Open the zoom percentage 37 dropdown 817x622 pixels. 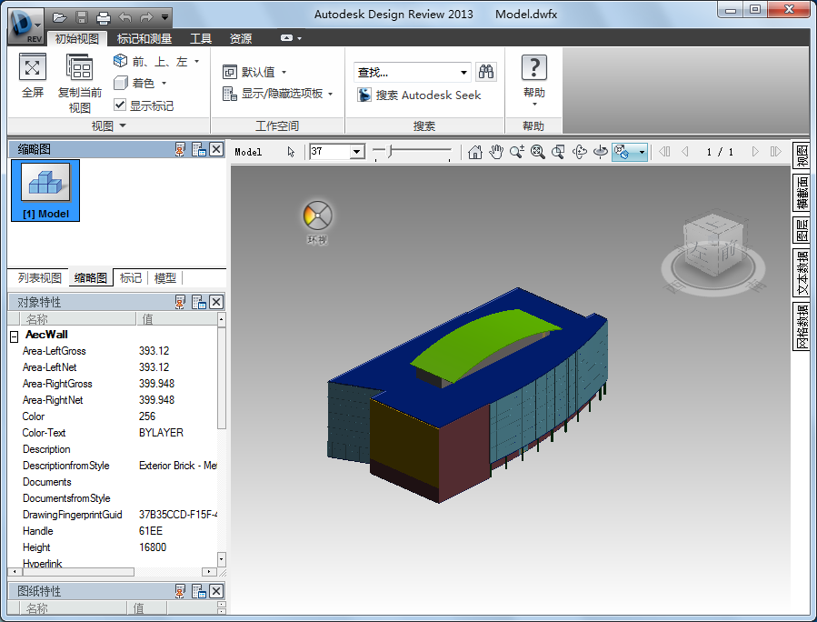pyautogui.click(x=357, y=152)
